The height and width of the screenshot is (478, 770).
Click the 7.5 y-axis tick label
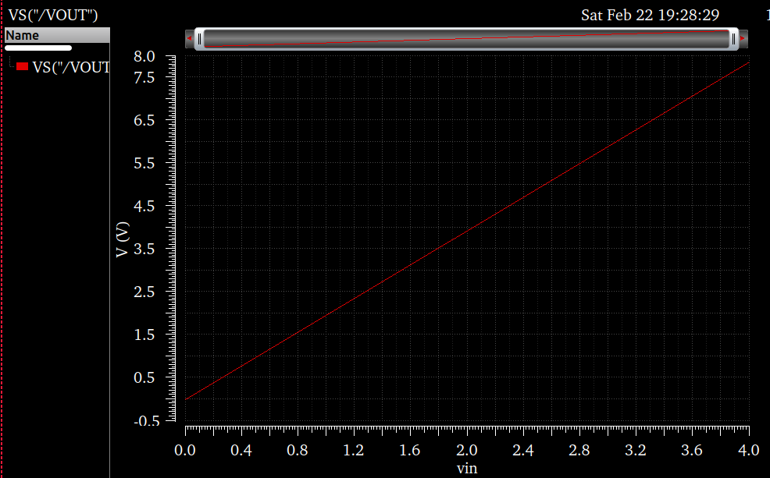144,78
